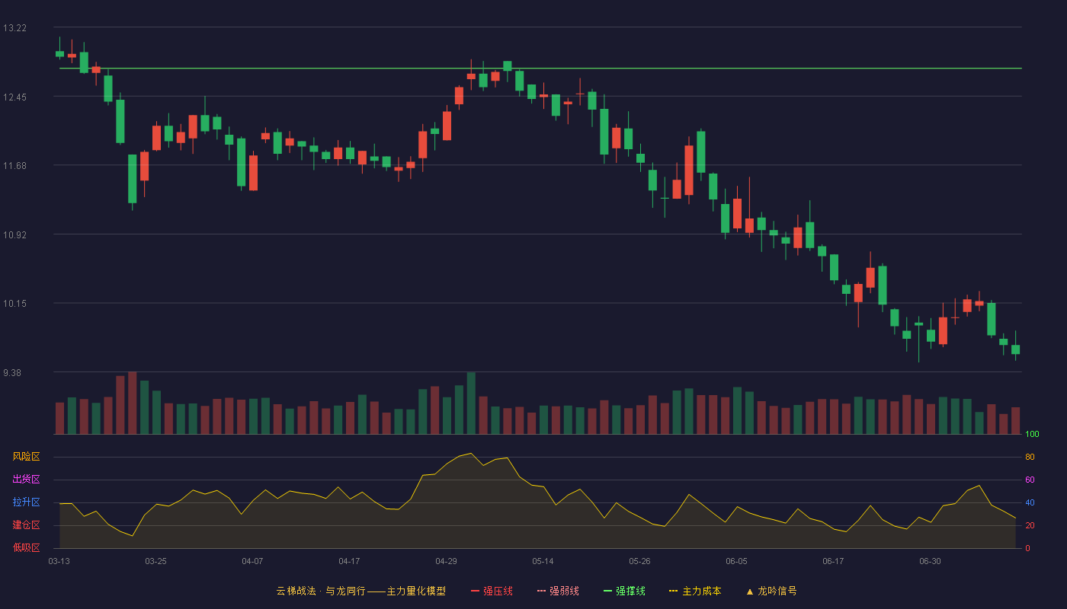Select the 10.92 price axis label

point(14,235)
